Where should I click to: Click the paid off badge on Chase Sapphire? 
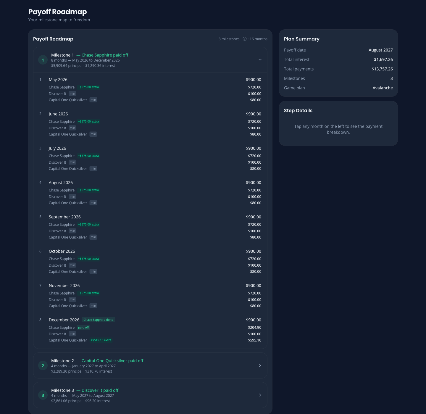[83, 327]
